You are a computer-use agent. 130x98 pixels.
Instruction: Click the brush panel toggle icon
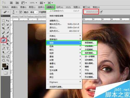pos(21,12)
